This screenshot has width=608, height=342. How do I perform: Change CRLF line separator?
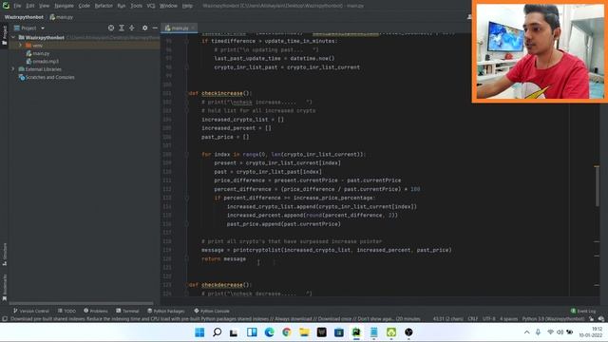point(473,319)
